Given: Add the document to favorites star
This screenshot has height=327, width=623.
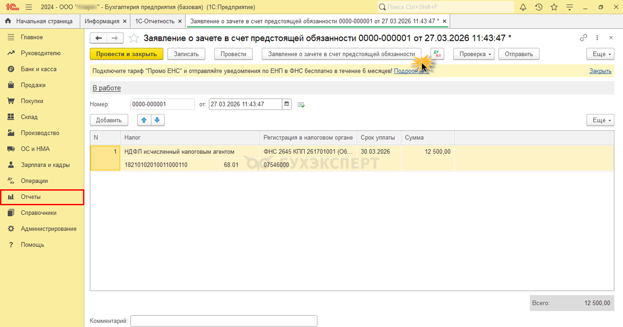Looking at the screenshot, I should (x=133, y=38).
